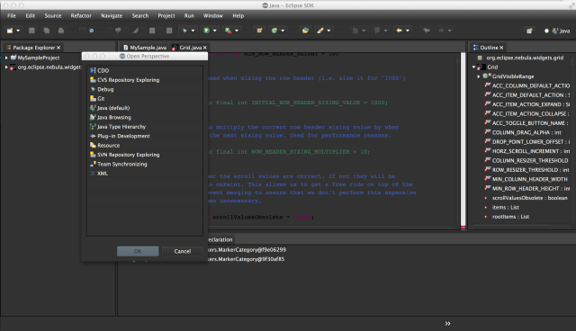Click the Save All toolbar icon
576x331 pixels.
[47, 31]
